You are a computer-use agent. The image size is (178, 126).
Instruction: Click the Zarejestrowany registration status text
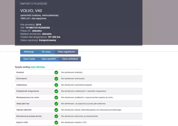tap(47, 40)
